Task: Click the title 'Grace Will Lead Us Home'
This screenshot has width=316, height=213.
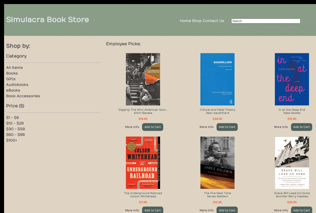Action: pyautogui.click(x=292, y=193)
